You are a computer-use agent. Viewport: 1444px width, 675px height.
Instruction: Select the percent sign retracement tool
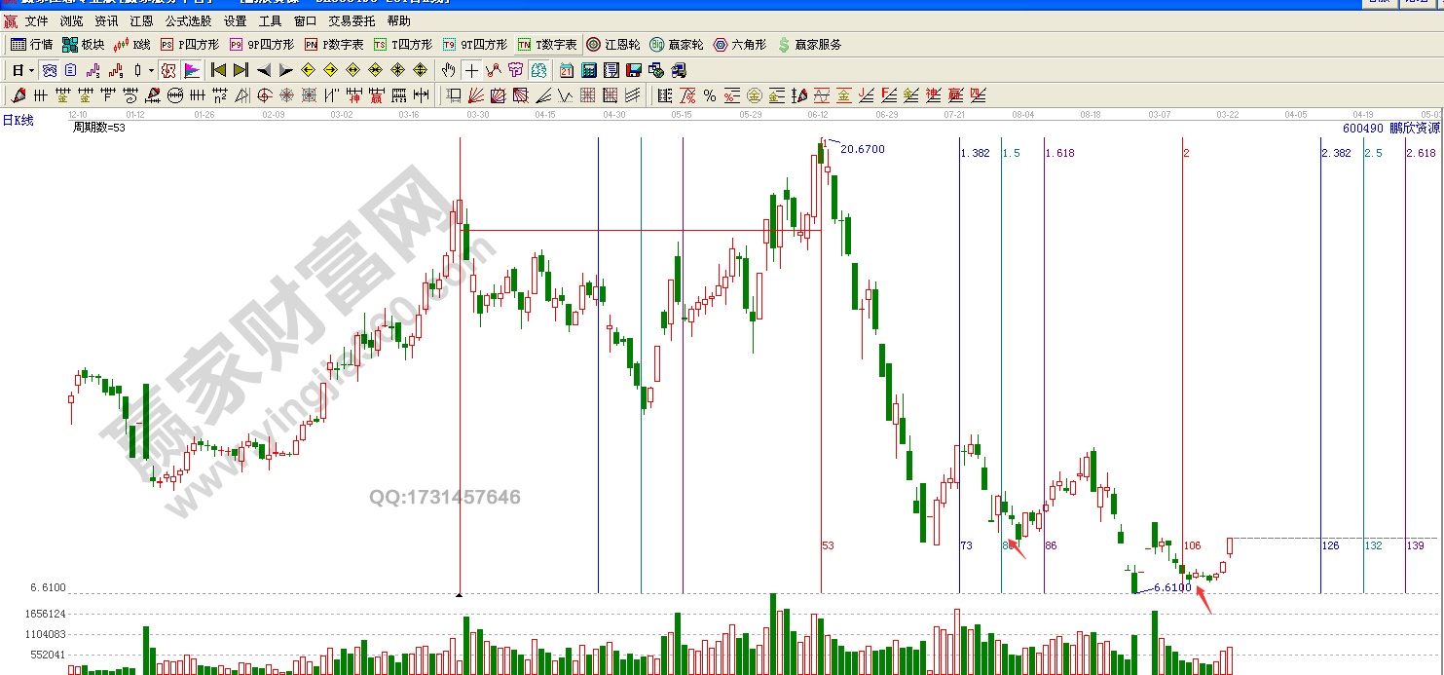click(x=709, y=95)
